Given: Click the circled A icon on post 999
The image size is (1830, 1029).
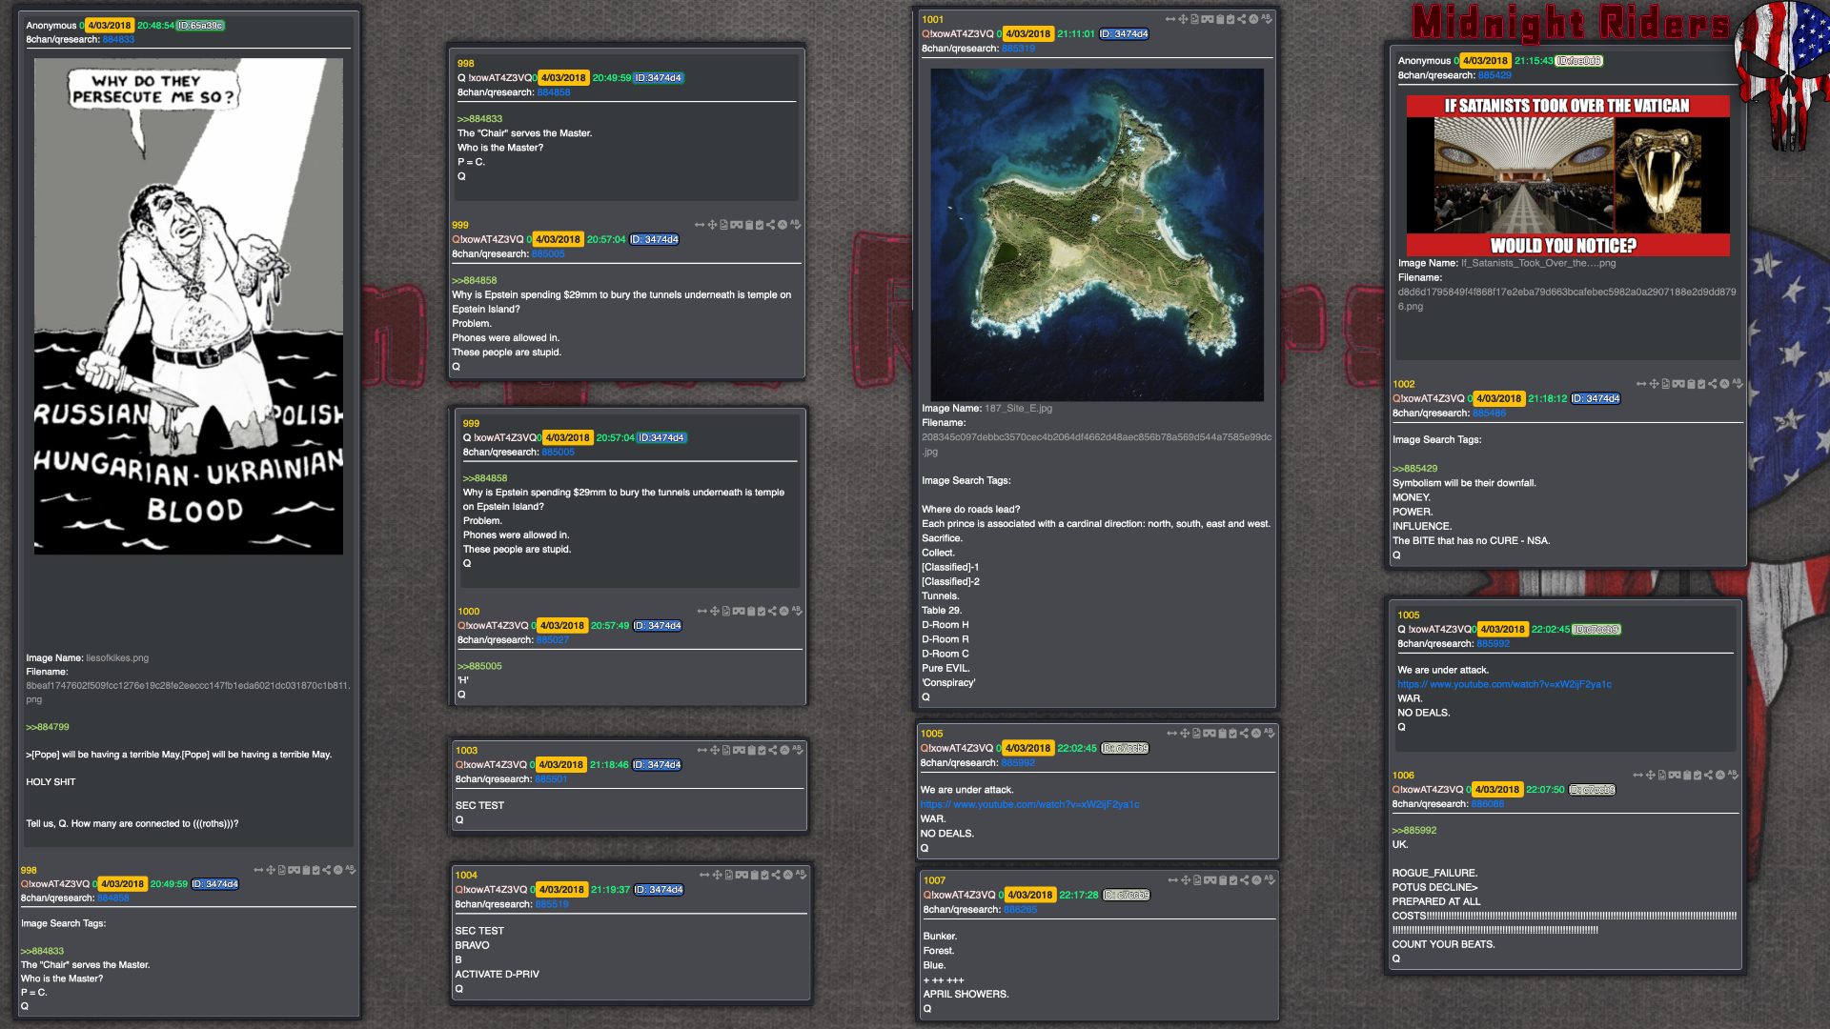Looking at the screenshot, I should click(x=783, y=225).
